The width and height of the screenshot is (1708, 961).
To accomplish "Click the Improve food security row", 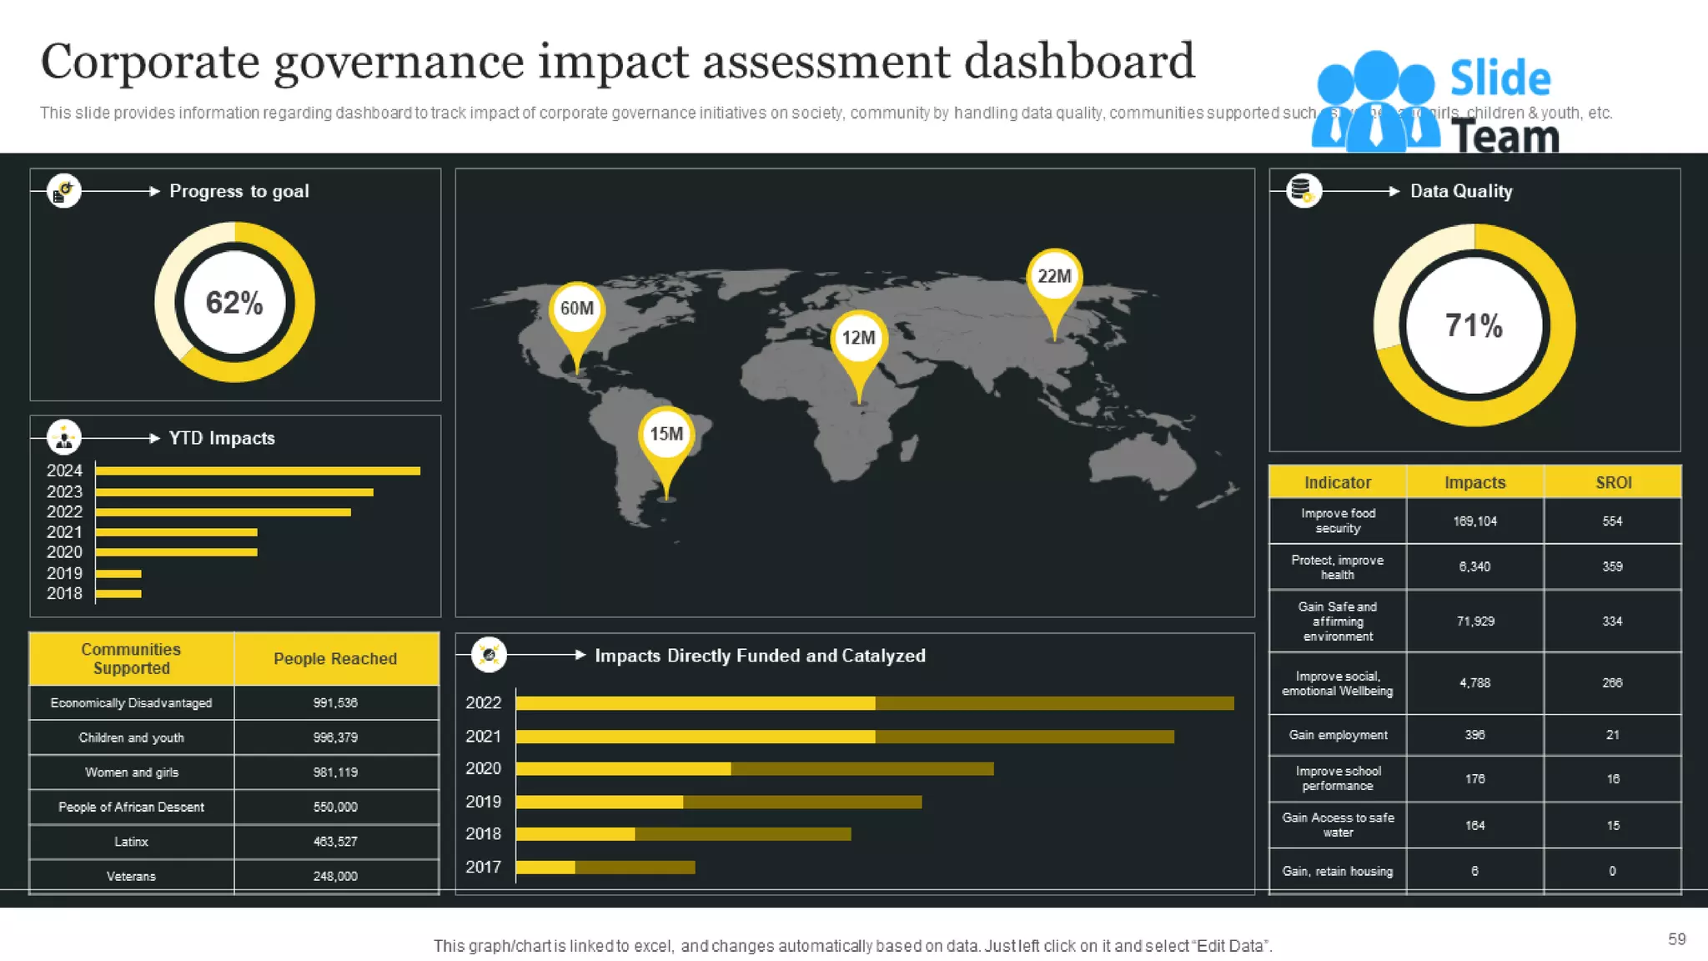I will (1338, 521).
